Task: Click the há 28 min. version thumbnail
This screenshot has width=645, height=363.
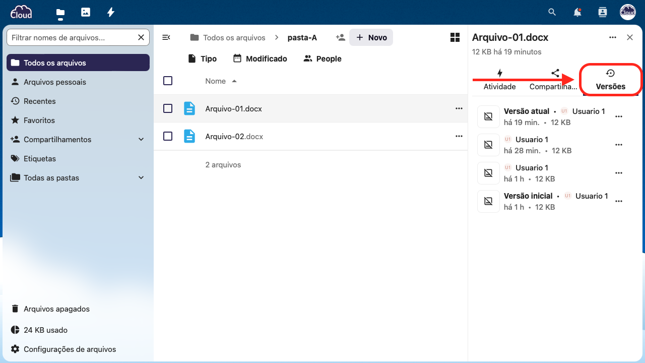Action: 488,145
